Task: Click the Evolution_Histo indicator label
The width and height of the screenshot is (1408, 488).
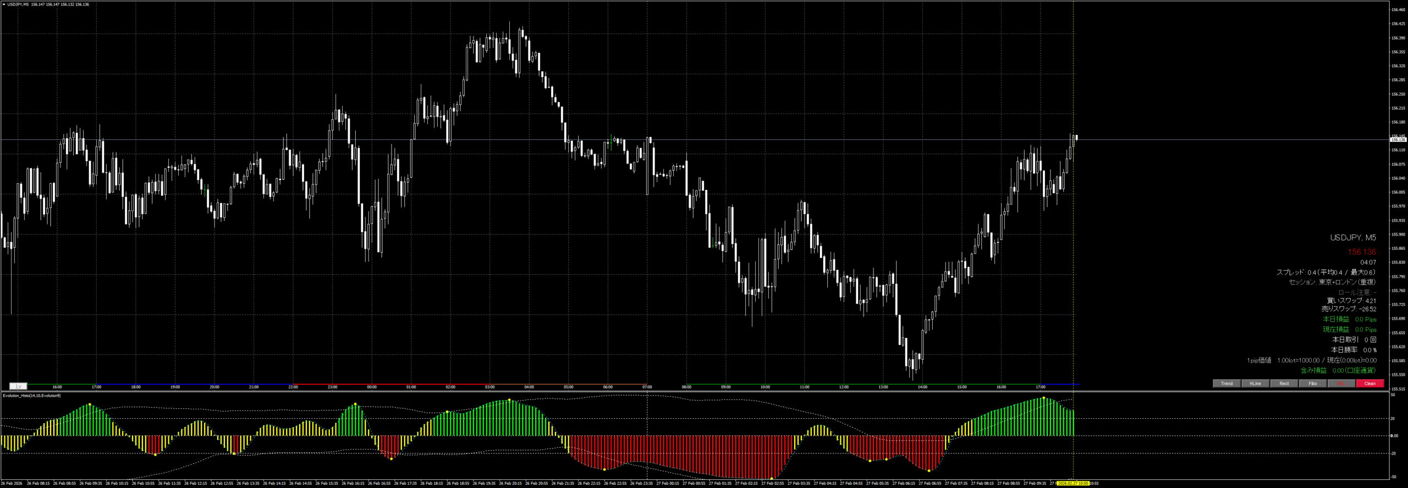Action: pos(32,396)
